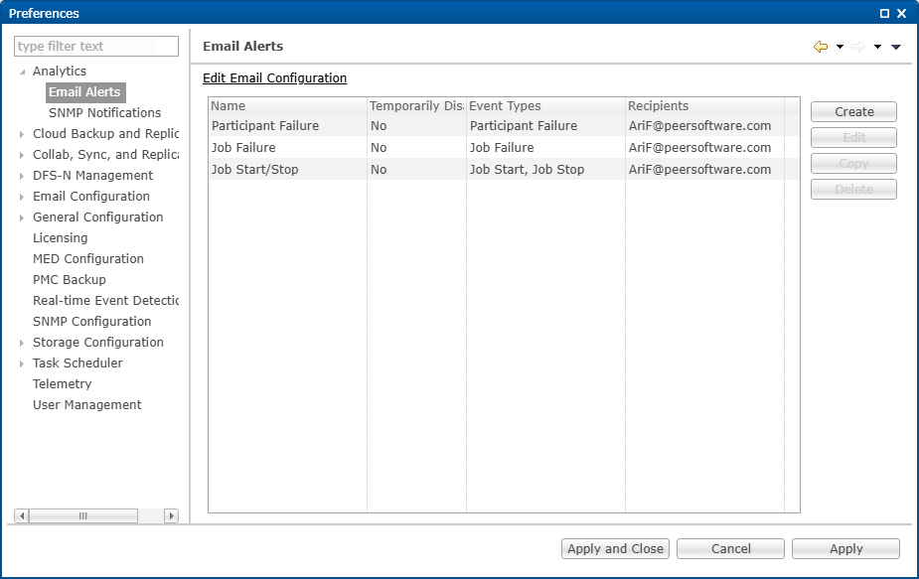This screenshot has width=919, height=579.
Task: Expand the Storage Configuration node
Action: coord(22,343)
